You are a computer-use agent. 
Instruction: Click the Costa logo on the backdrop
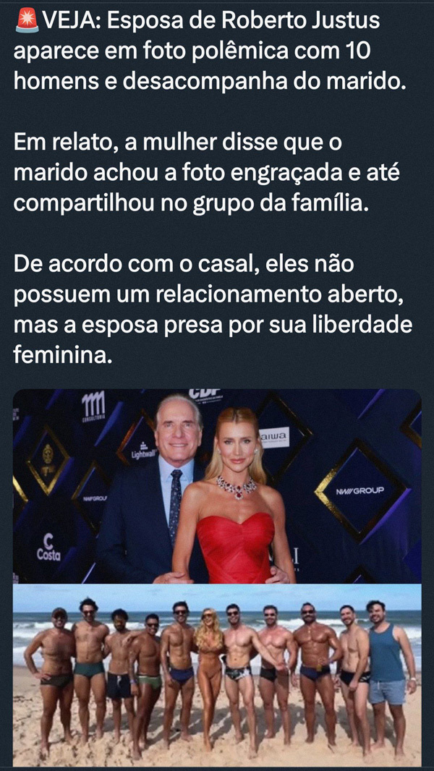pos(48,549)
